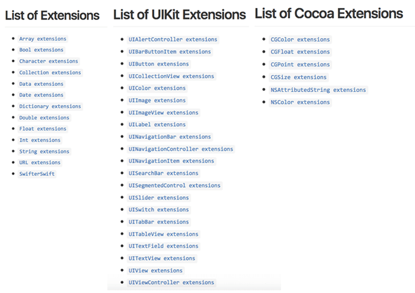Open UIAlertController extensions
This screenshot has width=415, height=293.
coord(173,40)
